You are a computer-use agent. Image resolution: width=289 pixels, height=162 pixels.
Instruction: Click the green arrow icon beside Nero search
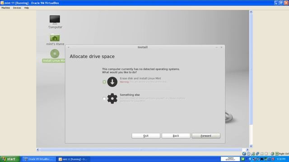coord(243,159)
